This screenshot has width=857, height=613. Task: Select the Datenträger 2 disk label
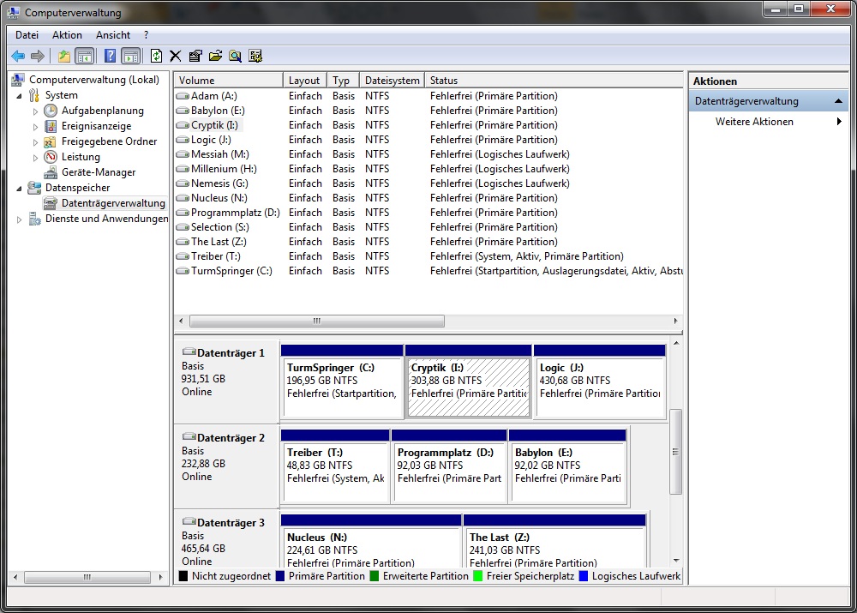click(226, 466)
